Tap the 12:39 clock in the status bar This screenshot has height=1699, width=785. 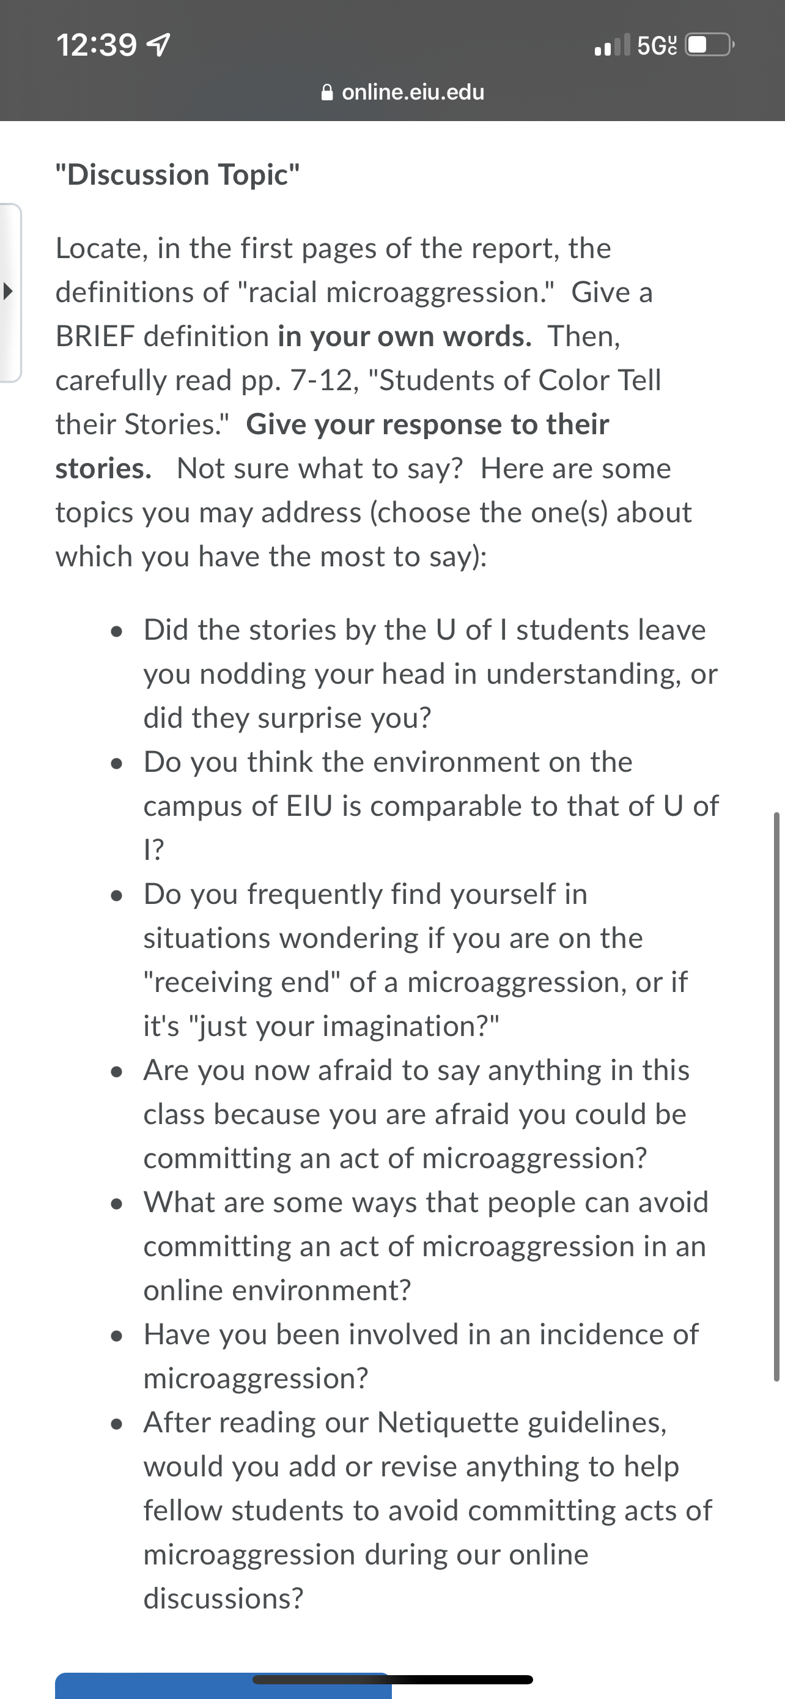click(96, 45)
